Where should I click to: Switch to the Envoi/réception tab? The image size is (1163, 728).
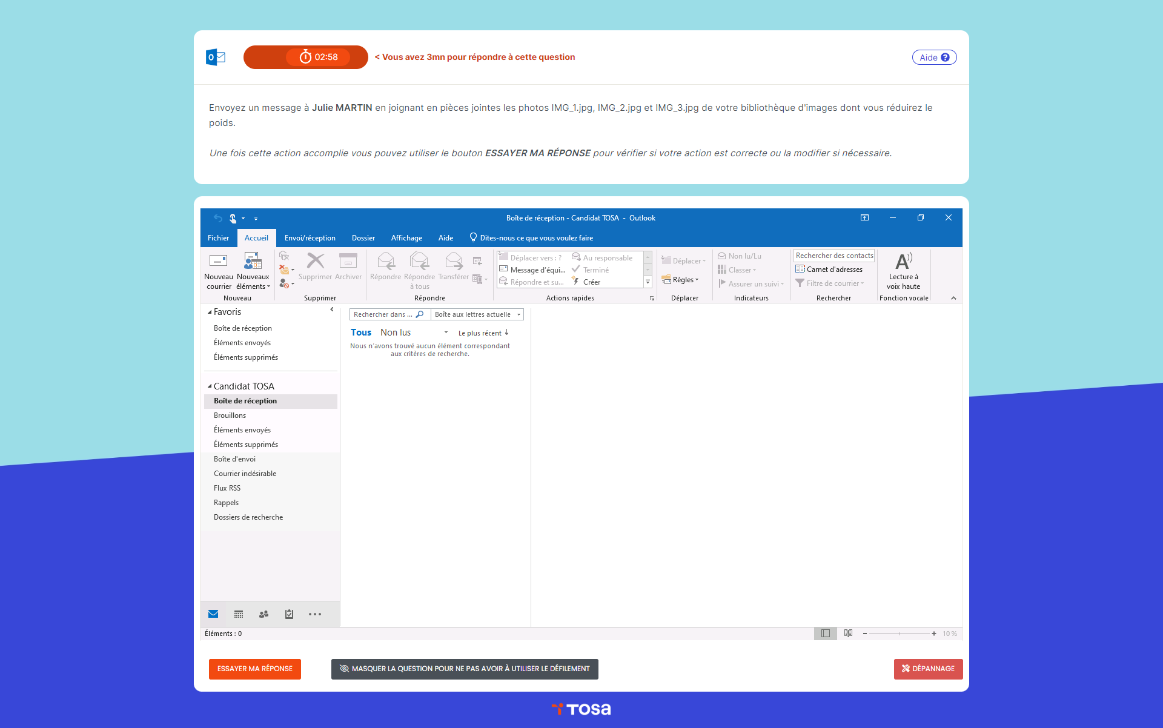tap(310, 238)
